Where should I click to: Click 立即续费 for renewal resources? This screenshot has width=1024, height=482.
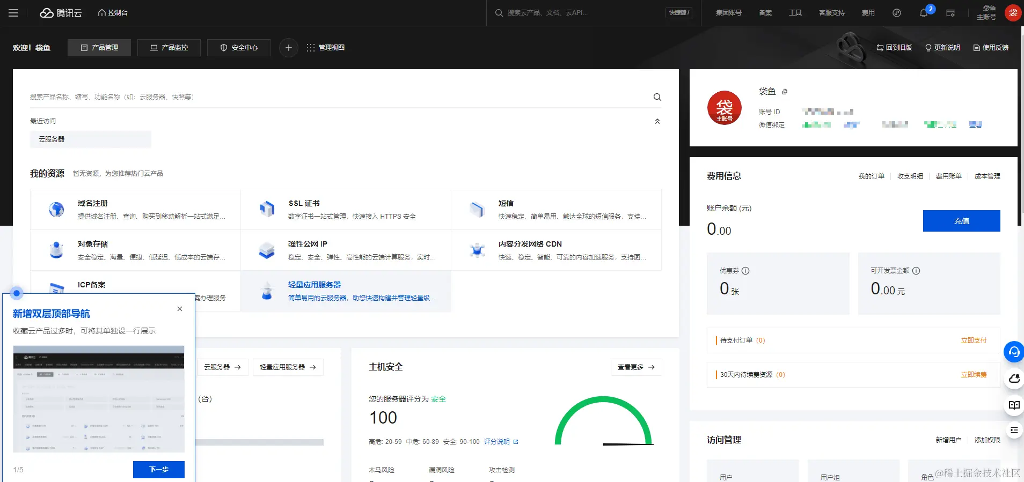coord(974,375)
